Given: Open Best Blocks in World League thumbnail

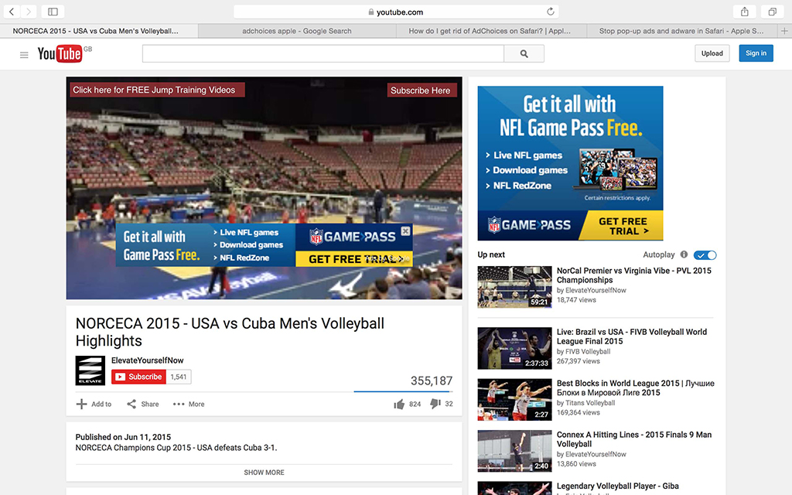Looking at the screenshot, I should [514, 400].
